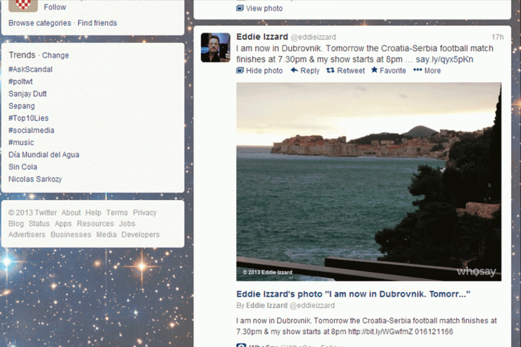Open the #music trend

pos(21,143)
